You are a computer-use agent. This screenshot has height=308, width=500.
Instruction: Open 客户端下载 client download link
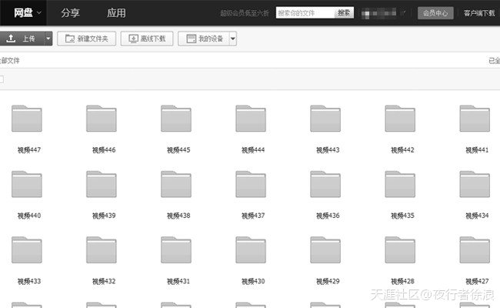tap(479, 13)
